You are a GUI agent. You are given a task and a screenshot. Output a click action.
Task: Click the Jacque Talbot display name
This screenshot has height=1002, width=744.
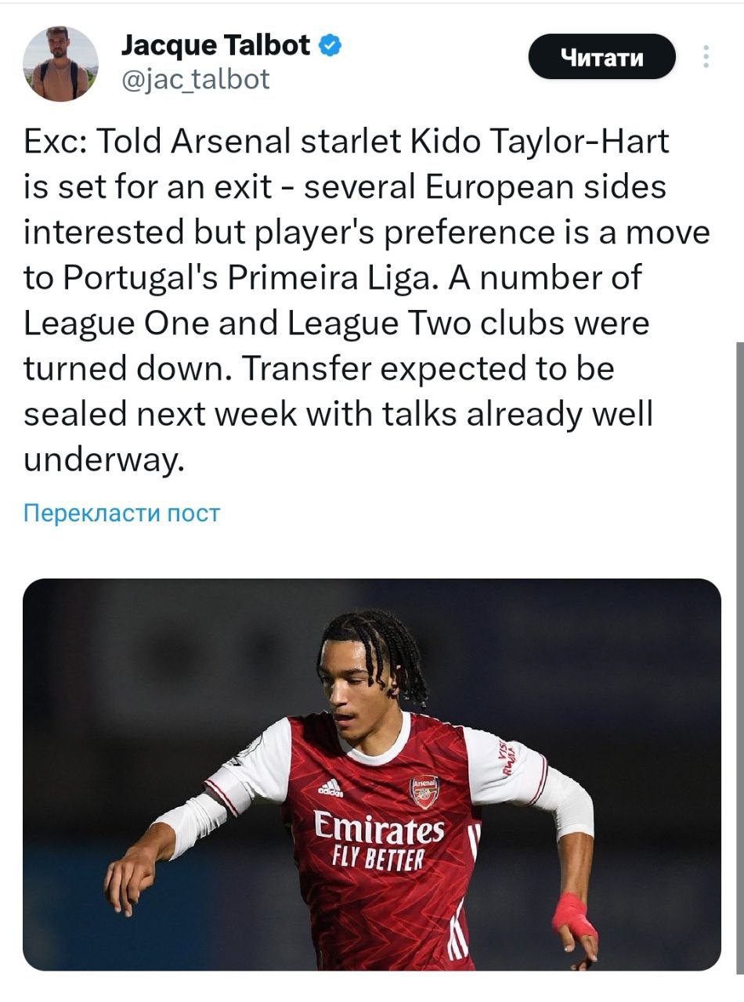coord(215,45)
